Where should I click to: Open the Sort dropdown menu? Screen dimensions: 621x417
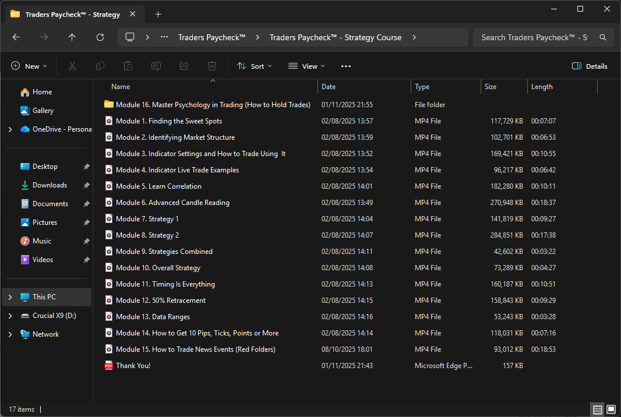[x=255, y=66]
